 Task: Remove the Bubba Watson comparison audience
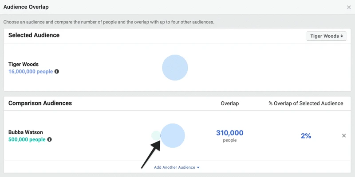tap(344, 136)
